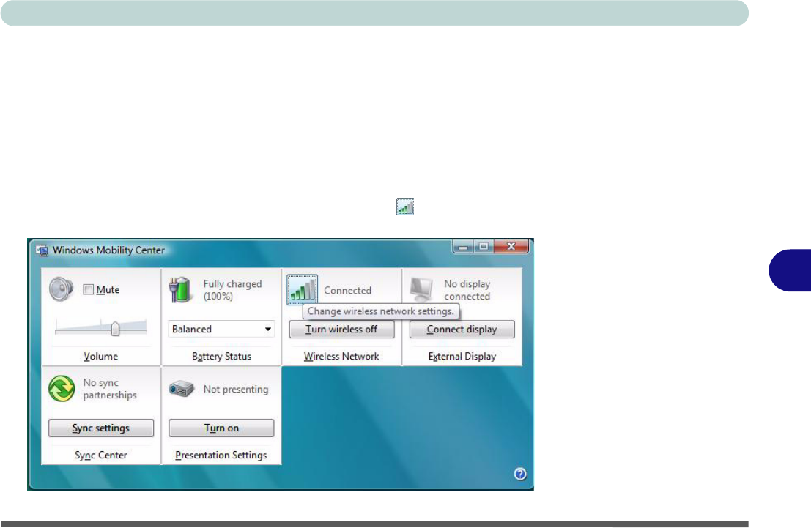This screenshot has height=528, width=811.
Task: Click the External Display label
Action: tap(462, 357)
